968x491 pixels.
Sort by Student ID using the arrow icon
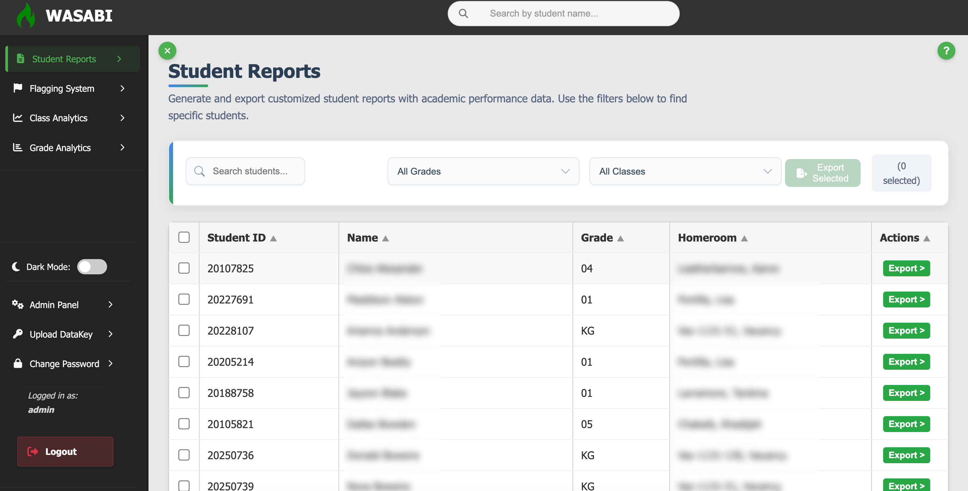[273, 238]
